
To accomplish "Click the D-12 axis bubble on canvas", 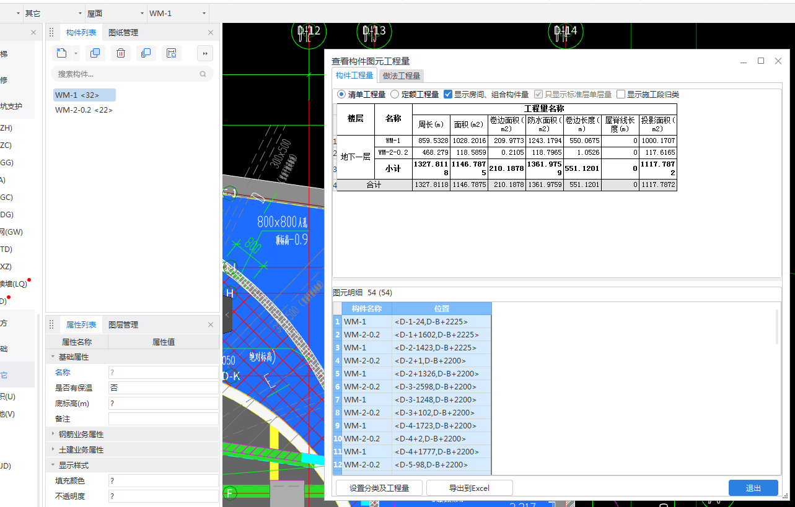I will pyautogui.click(x=307, y=32).
